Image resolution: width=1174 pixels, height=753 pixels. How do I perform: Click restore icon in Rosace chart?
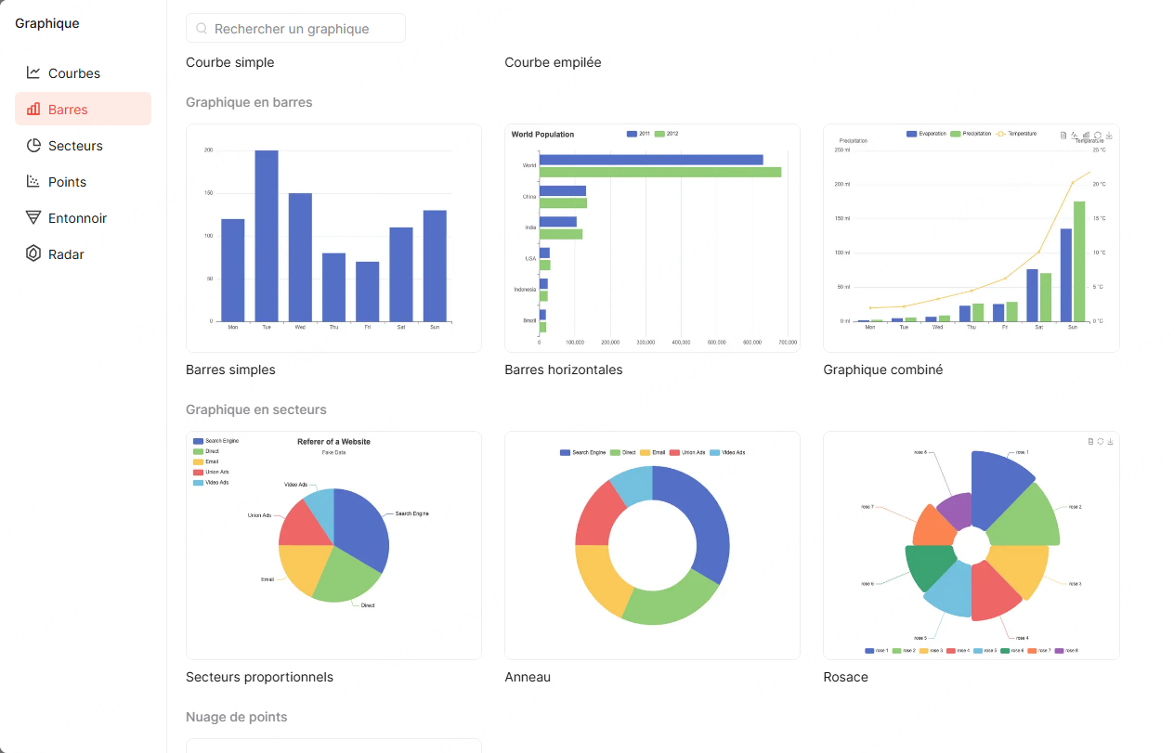point(1101,442)
